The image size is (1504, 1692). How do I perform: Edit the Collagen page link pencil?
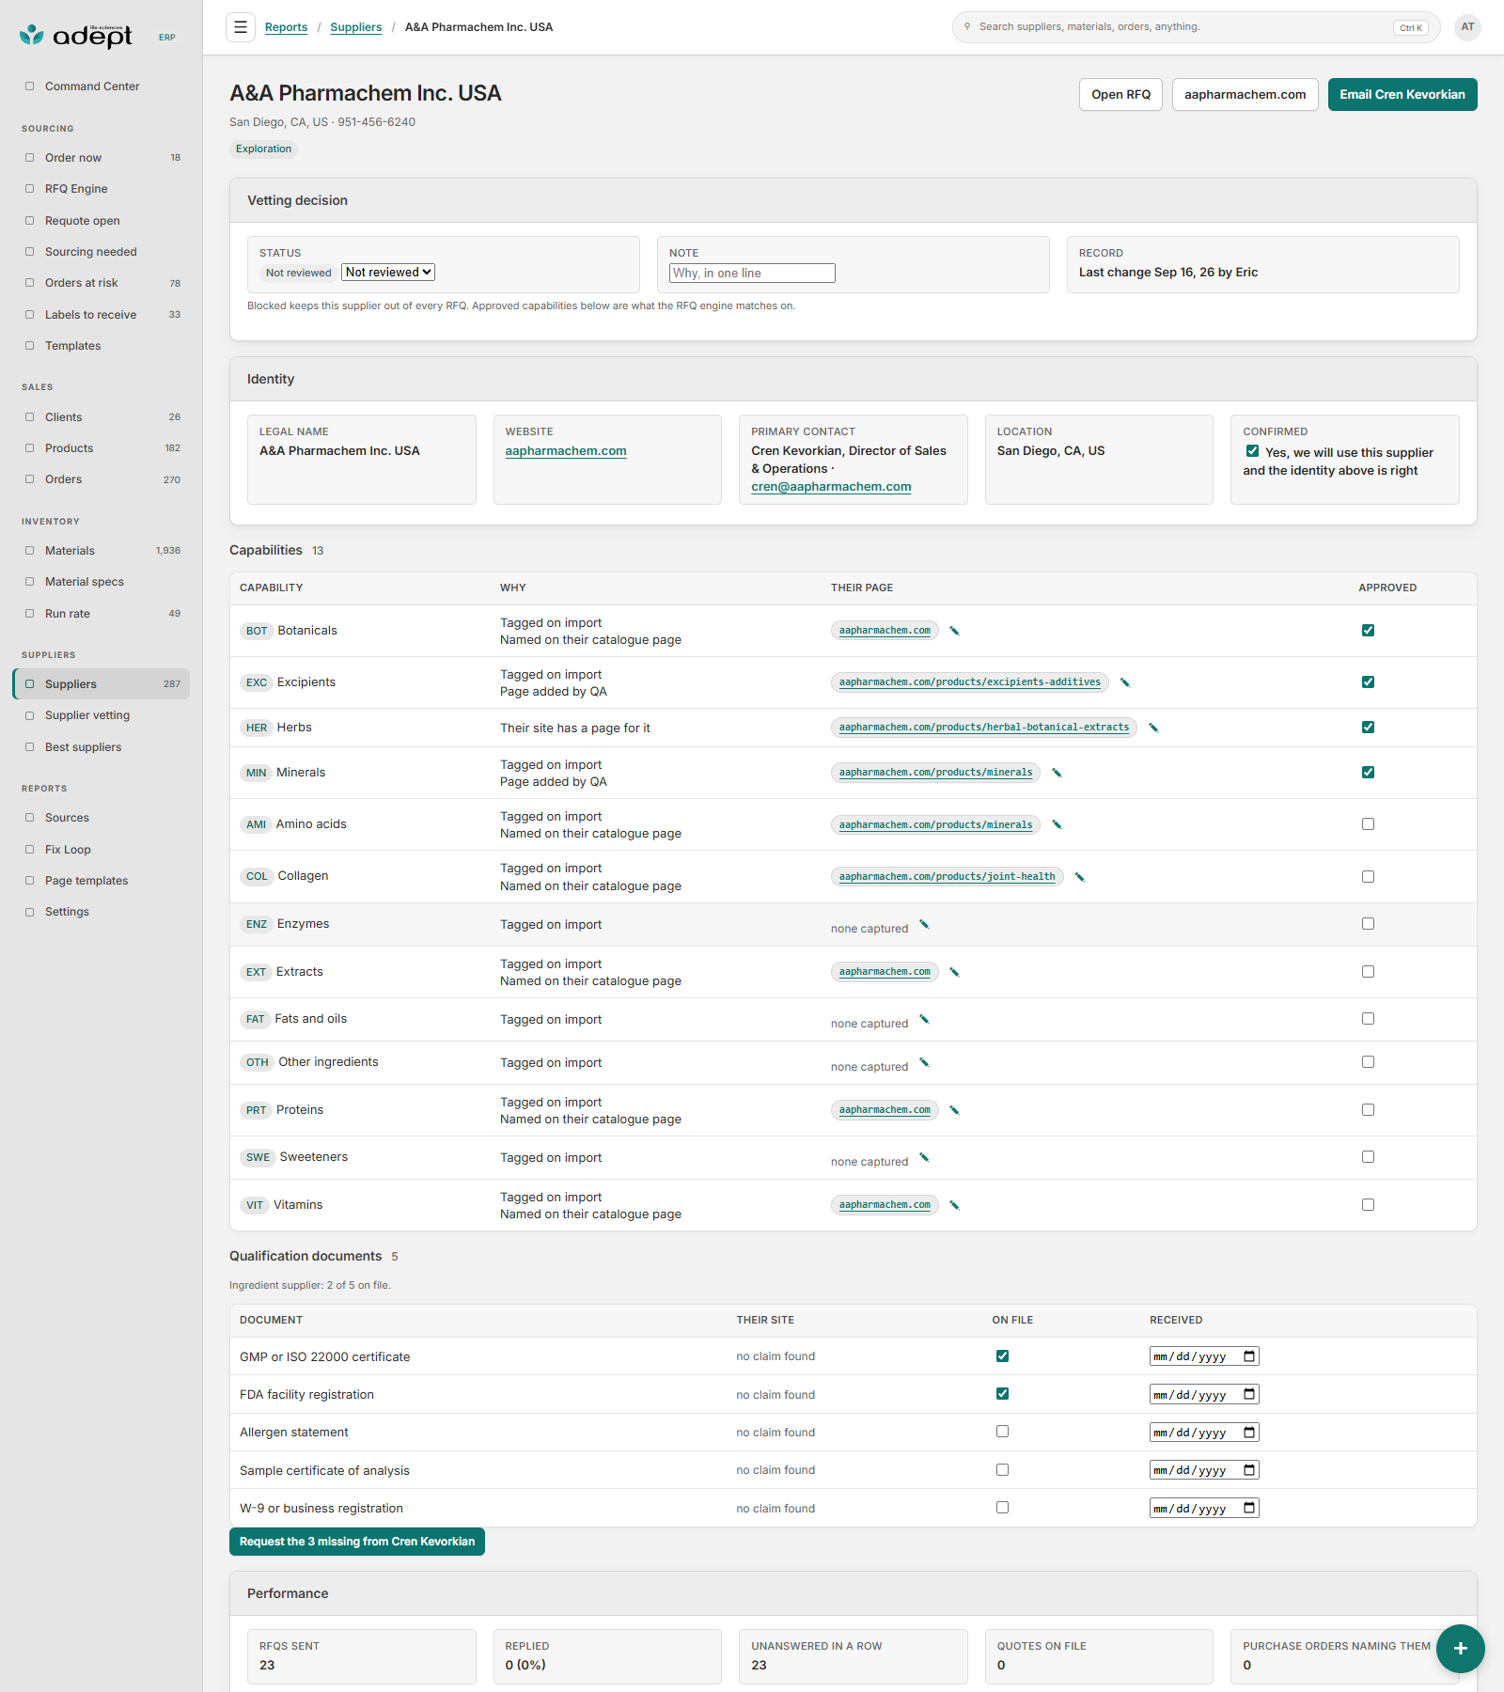coord(1080,877)
